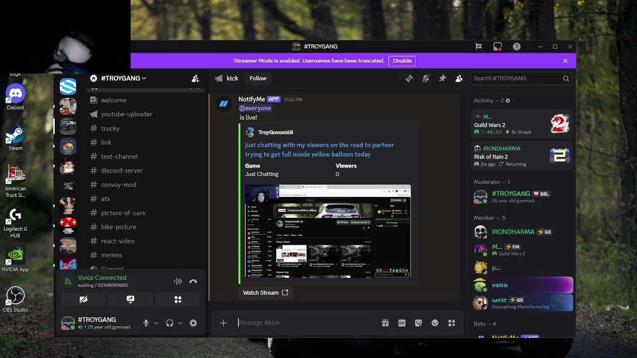
Task: Open the GIF picker
Action: tap(402, 323)
